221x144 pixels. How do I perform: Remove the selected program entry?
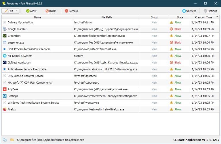click(71, 11)
